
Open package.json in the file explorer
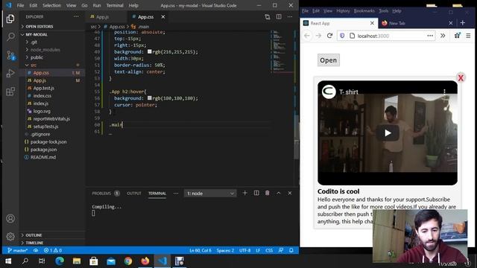(43, 150)
